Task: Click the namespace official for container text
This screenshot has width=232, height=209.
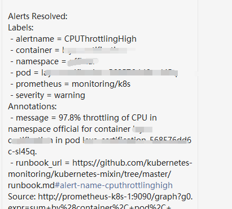Action: tap(69, 129)
